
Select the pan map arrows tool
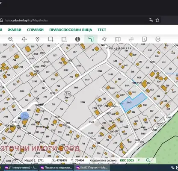[x=24, y=39]
